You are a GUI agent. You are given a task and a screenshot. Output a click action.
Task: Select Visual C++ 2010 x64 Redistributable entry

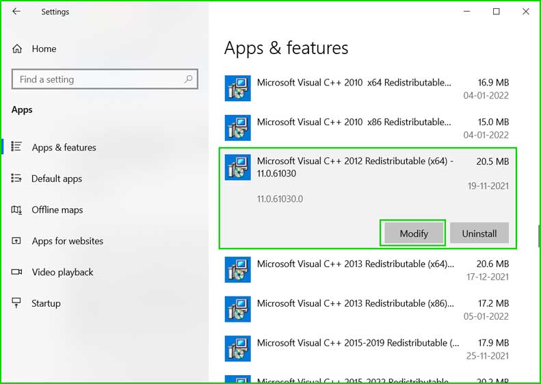367,88
